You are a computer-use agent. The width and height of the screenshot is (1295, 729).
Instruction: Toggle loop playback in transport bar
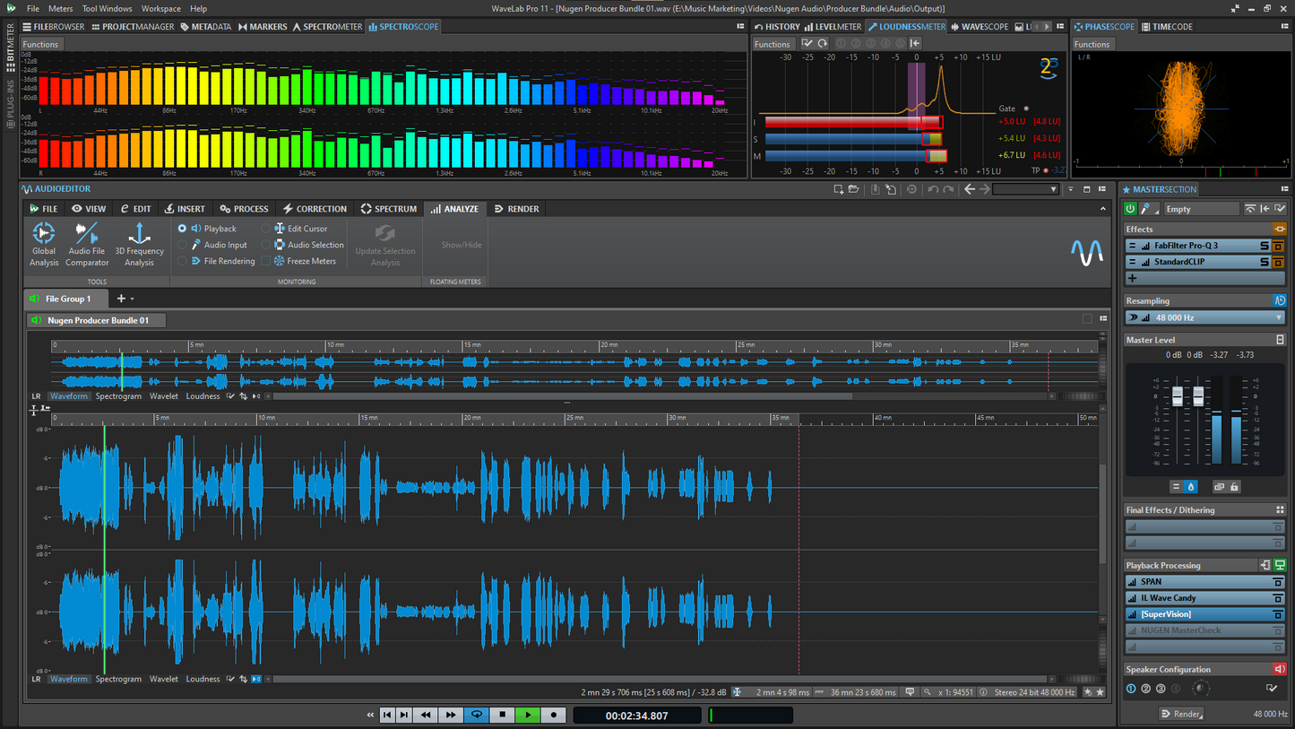click(477, 715)
